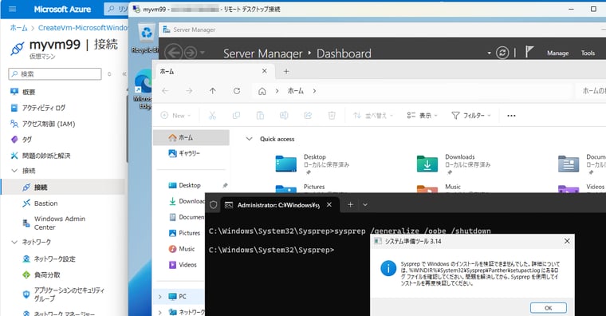Open アプリケーションのセキュリティ グループ item
The width and height of the screenshot is (606, 316).
point(69,294)
